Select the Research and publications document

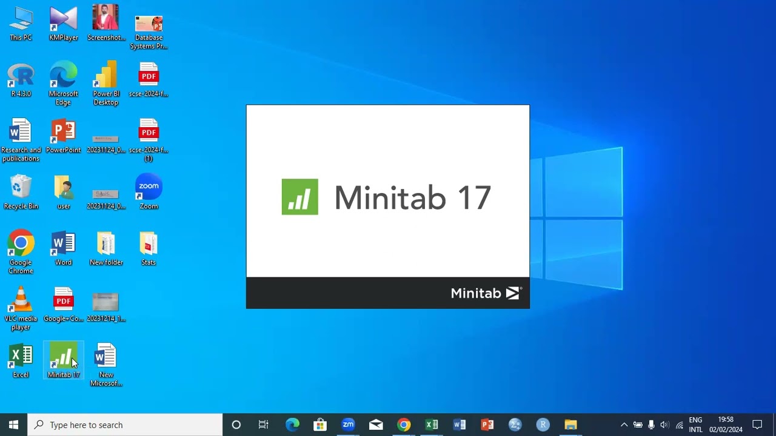(21, 140)
